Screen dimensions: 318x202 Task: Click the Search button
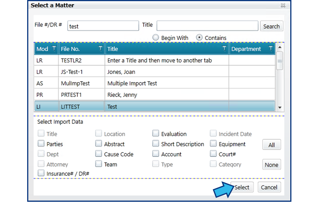point(271,26)
